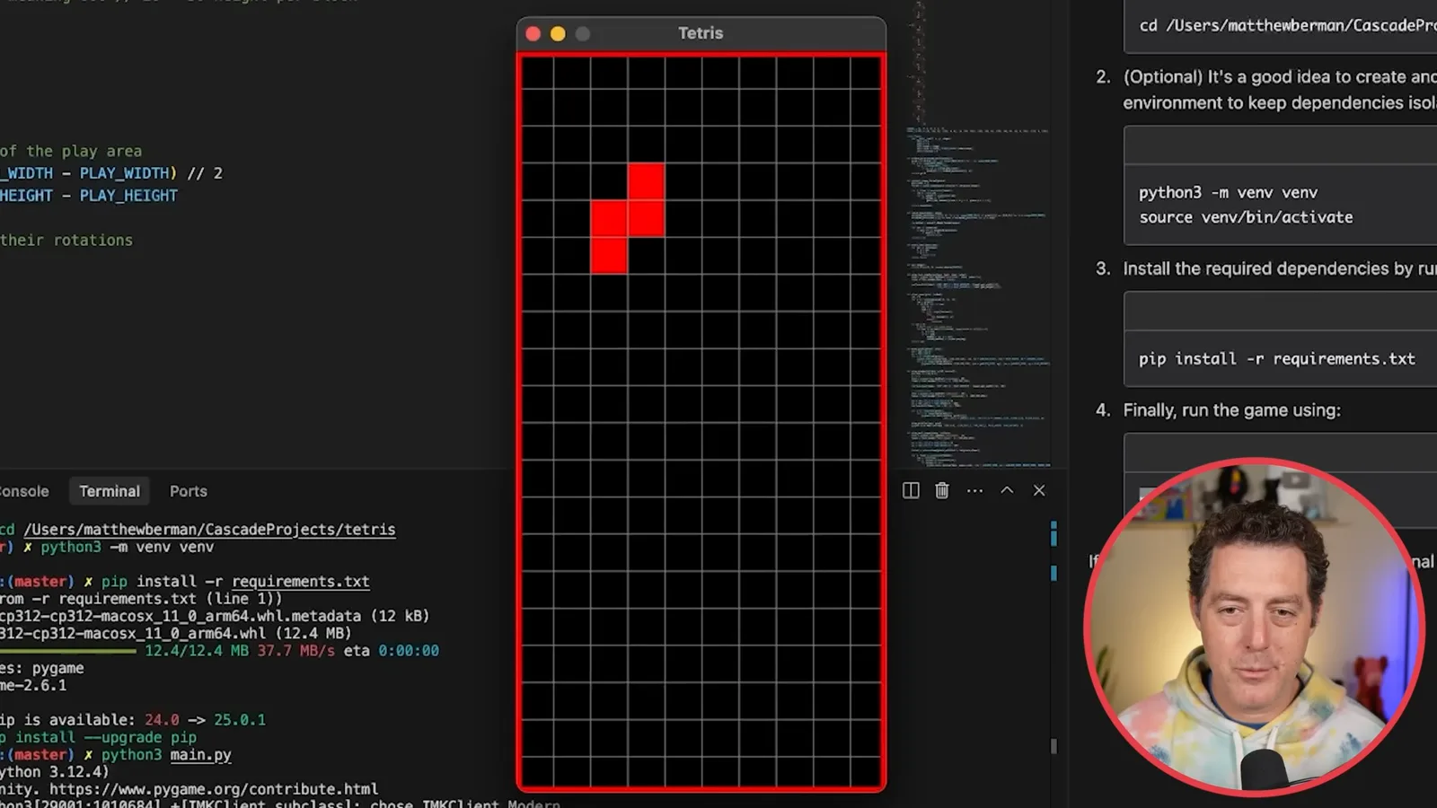The height and width of the screenshot is (808, 1437).
Task: Click the 'their rotations' comment in editor
Action: coord(66,240)
